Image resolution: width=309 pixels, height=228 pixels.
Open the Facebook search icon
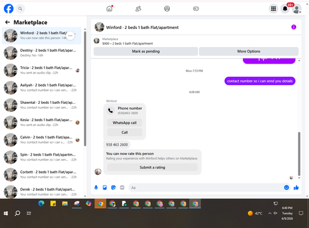[x=20, y=9]
